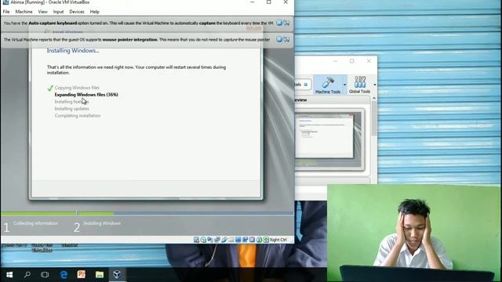
Task: Click the optical disk icon in status bar
Action: coord(203,240)
